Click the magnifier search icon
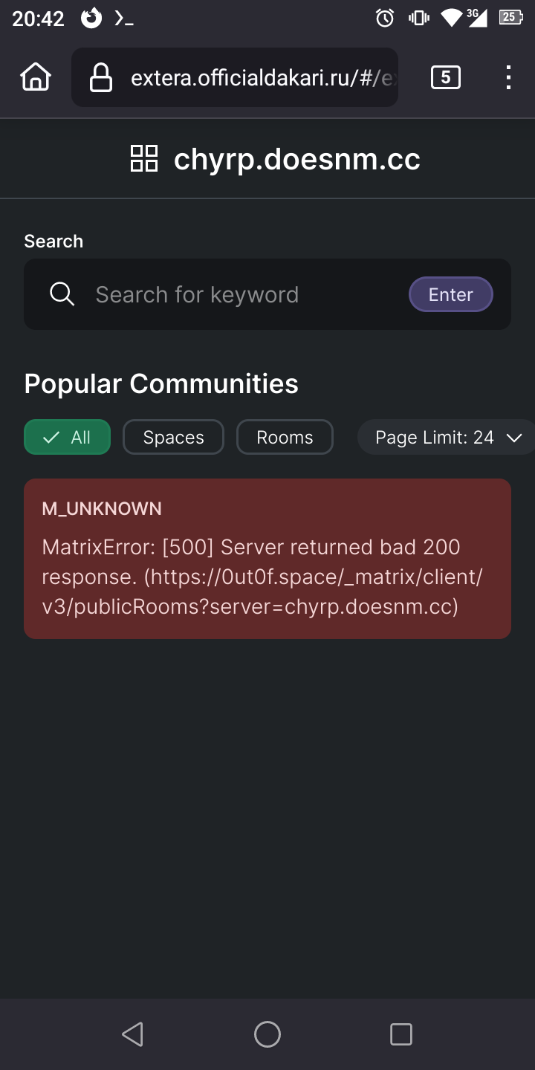This screenshot has width=535, height=1070. tap(62, 294)
